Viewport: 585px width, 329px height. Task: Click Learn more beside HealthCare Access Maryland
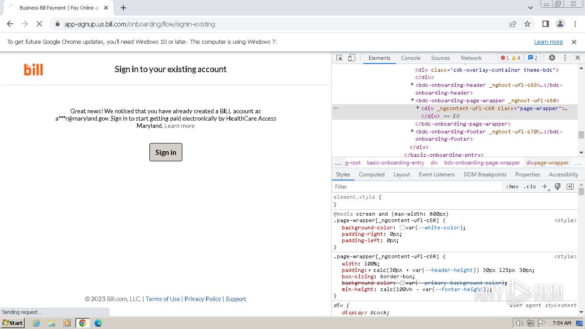pyautogui.click(x=180, y=126)
